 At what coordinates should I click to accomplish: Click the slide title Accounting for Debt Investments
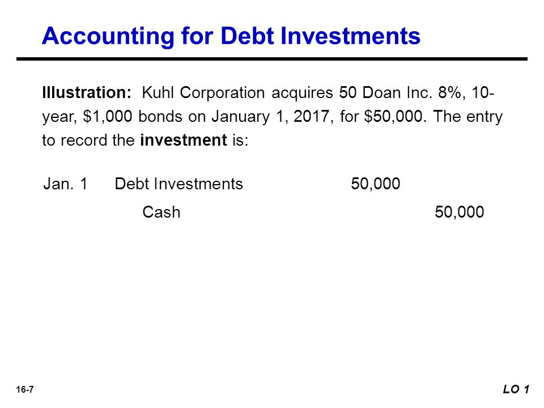231,36
